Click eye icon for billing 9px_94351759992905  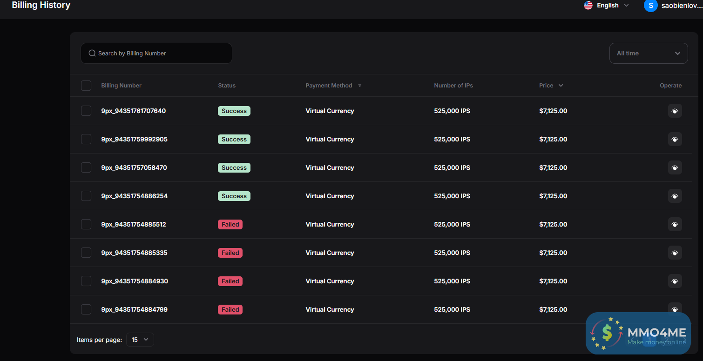(675, 139)
